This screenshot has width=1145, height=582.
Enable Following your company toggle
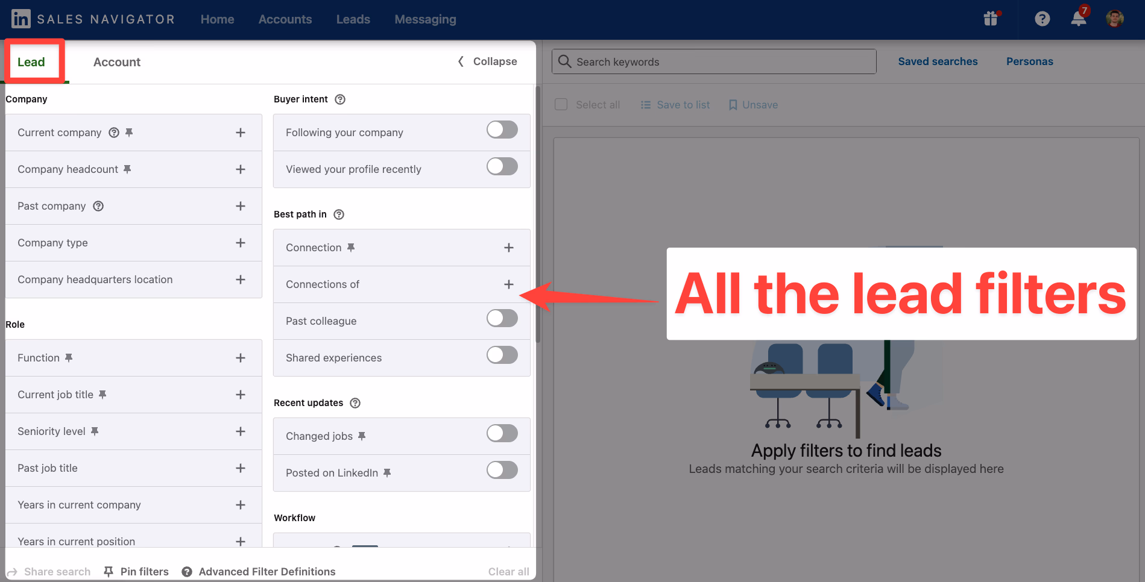point(502,130)
